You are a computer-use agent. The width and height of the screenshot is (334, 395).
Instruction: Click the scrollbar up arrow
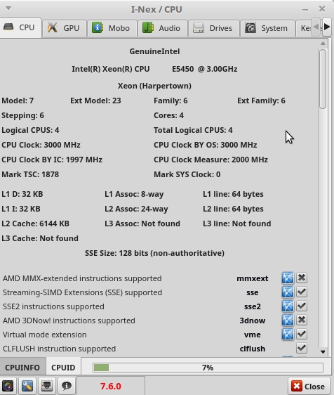click(x=323, y=44)
